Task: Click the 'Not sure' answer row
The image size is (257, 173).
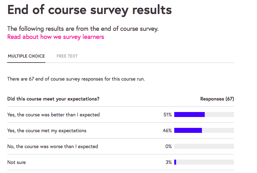Action: click(16, 162)
